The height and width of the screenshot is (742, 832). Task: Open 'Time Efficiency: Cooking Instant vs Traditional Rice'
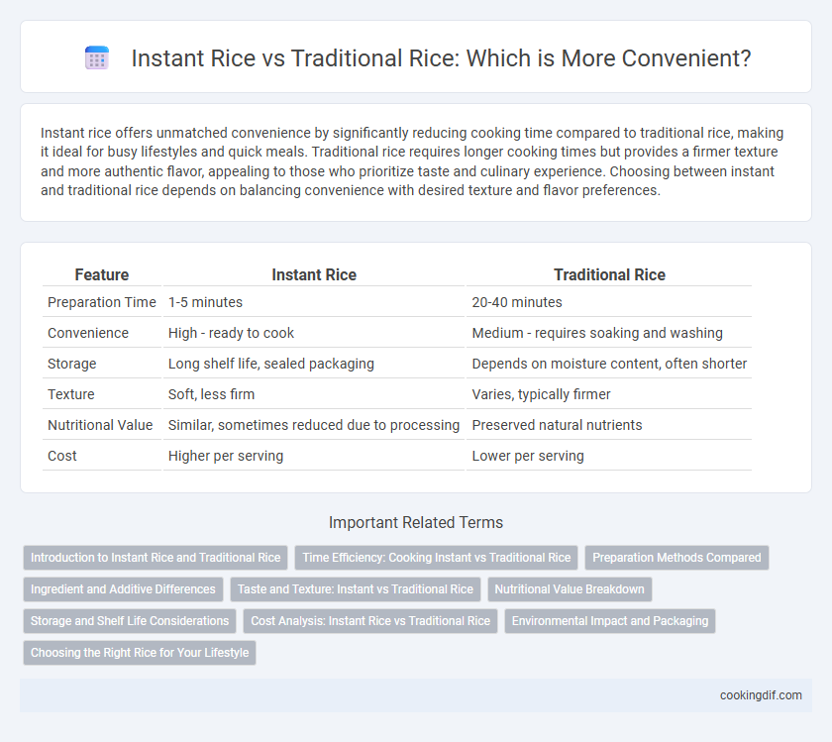tap(436, 558)
